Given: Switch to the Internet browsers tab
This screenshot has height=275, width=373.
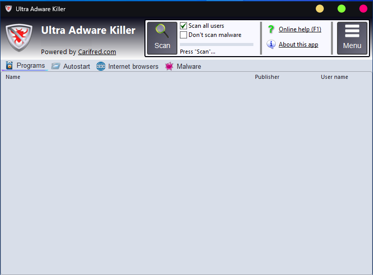Looking at the screenshot, I should click(127, 66).
